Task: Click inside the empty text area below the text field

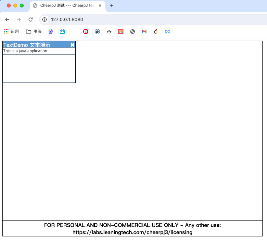Action: pos(39,68)
